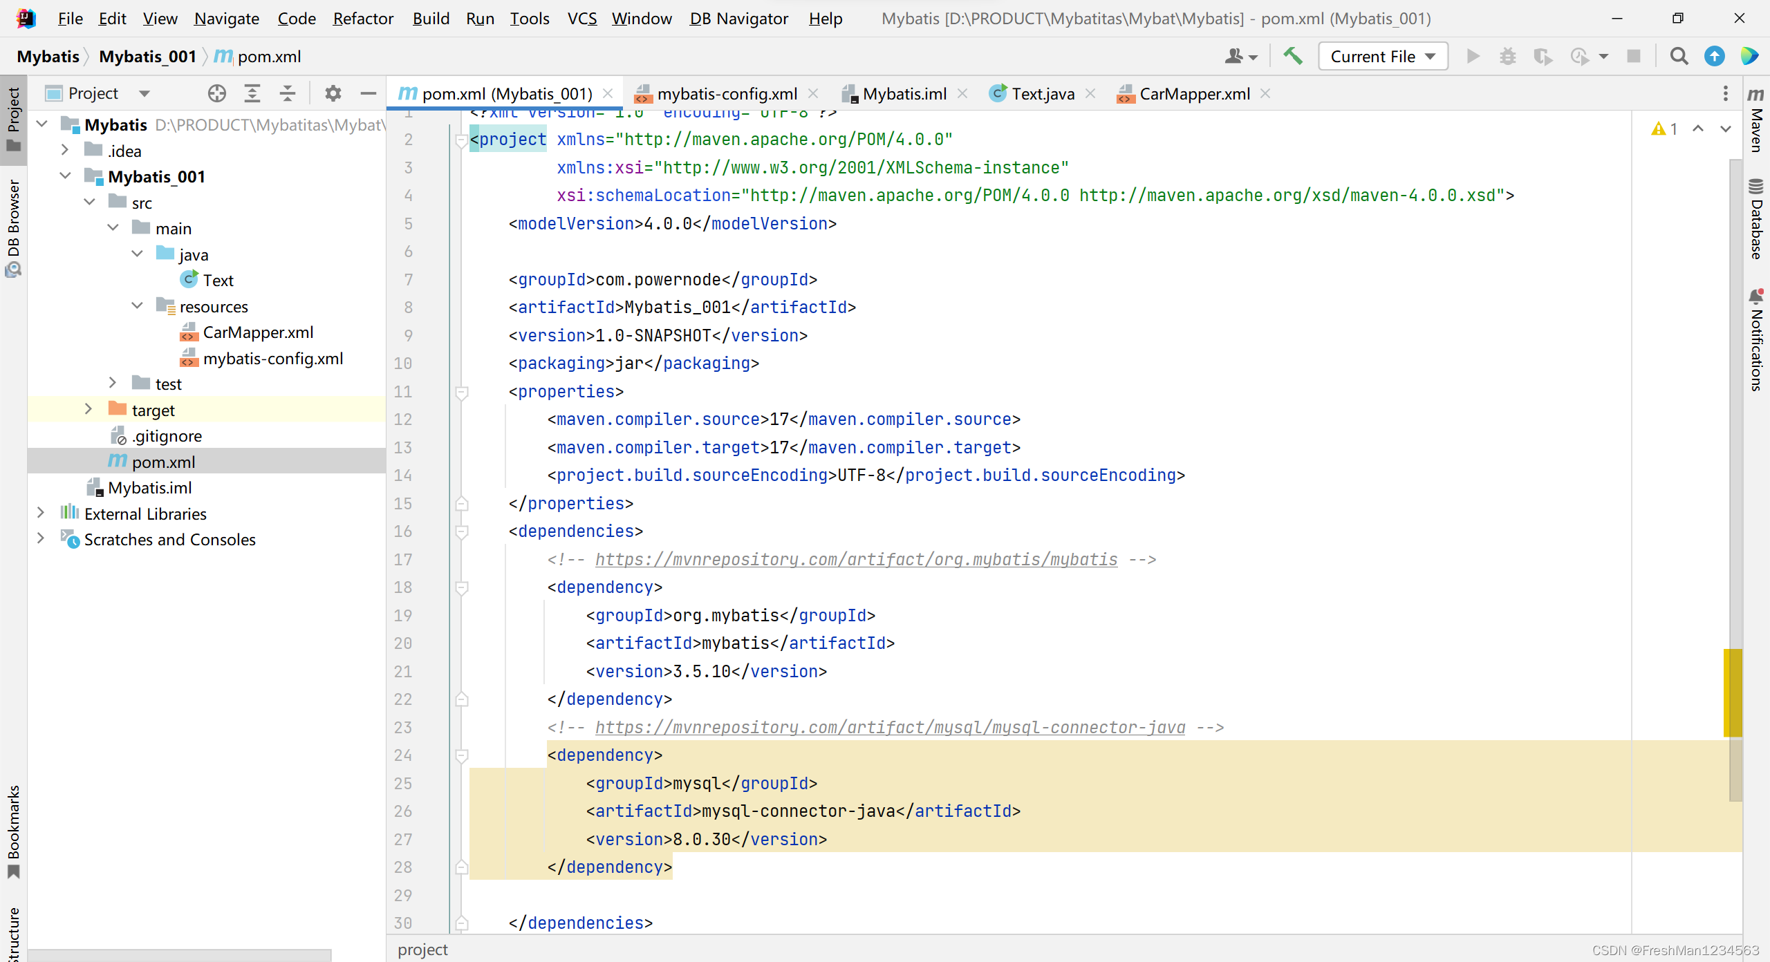The image size is (1770, 962).
Task: Jump to next highlighted error arrow
Action: (1725, 129)
